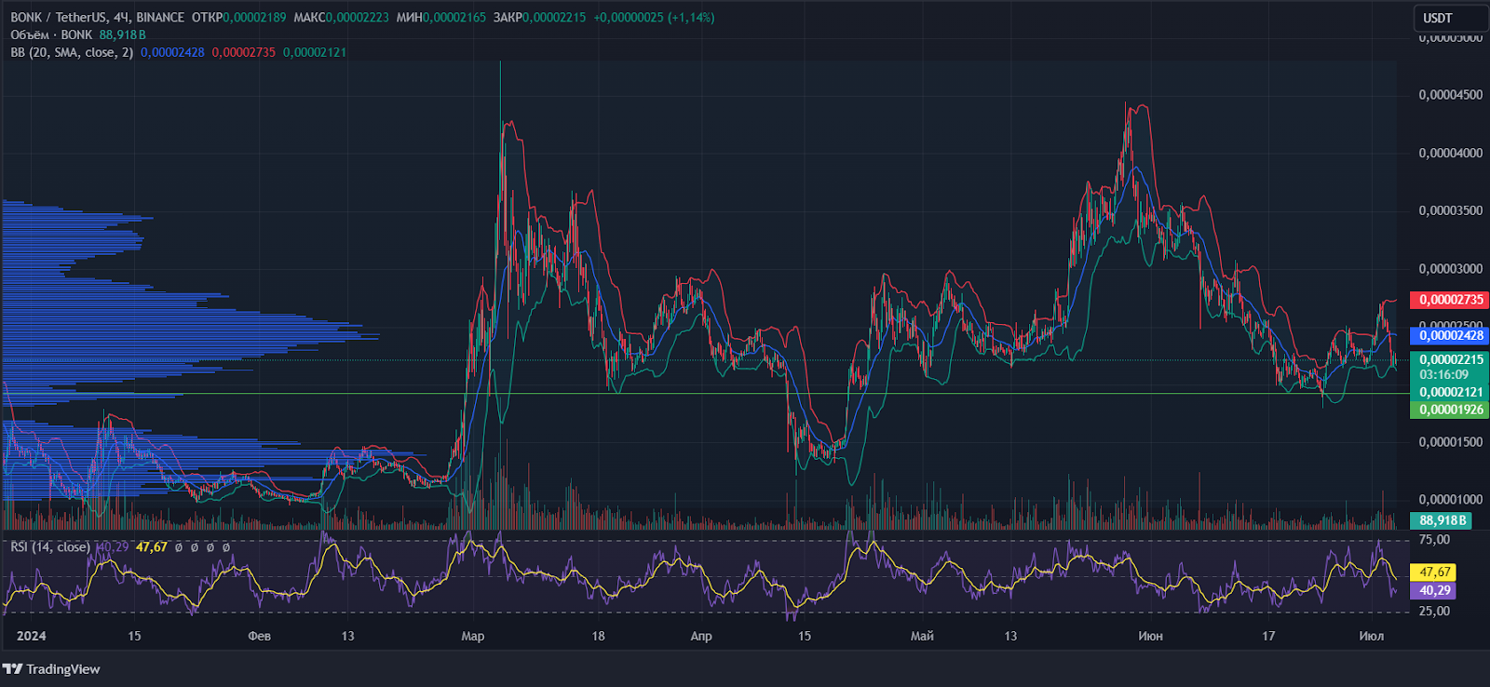Click the МИН 0,00002165 low value
The height and width of the screenshot is (687, 1490).
click(441, 18)
